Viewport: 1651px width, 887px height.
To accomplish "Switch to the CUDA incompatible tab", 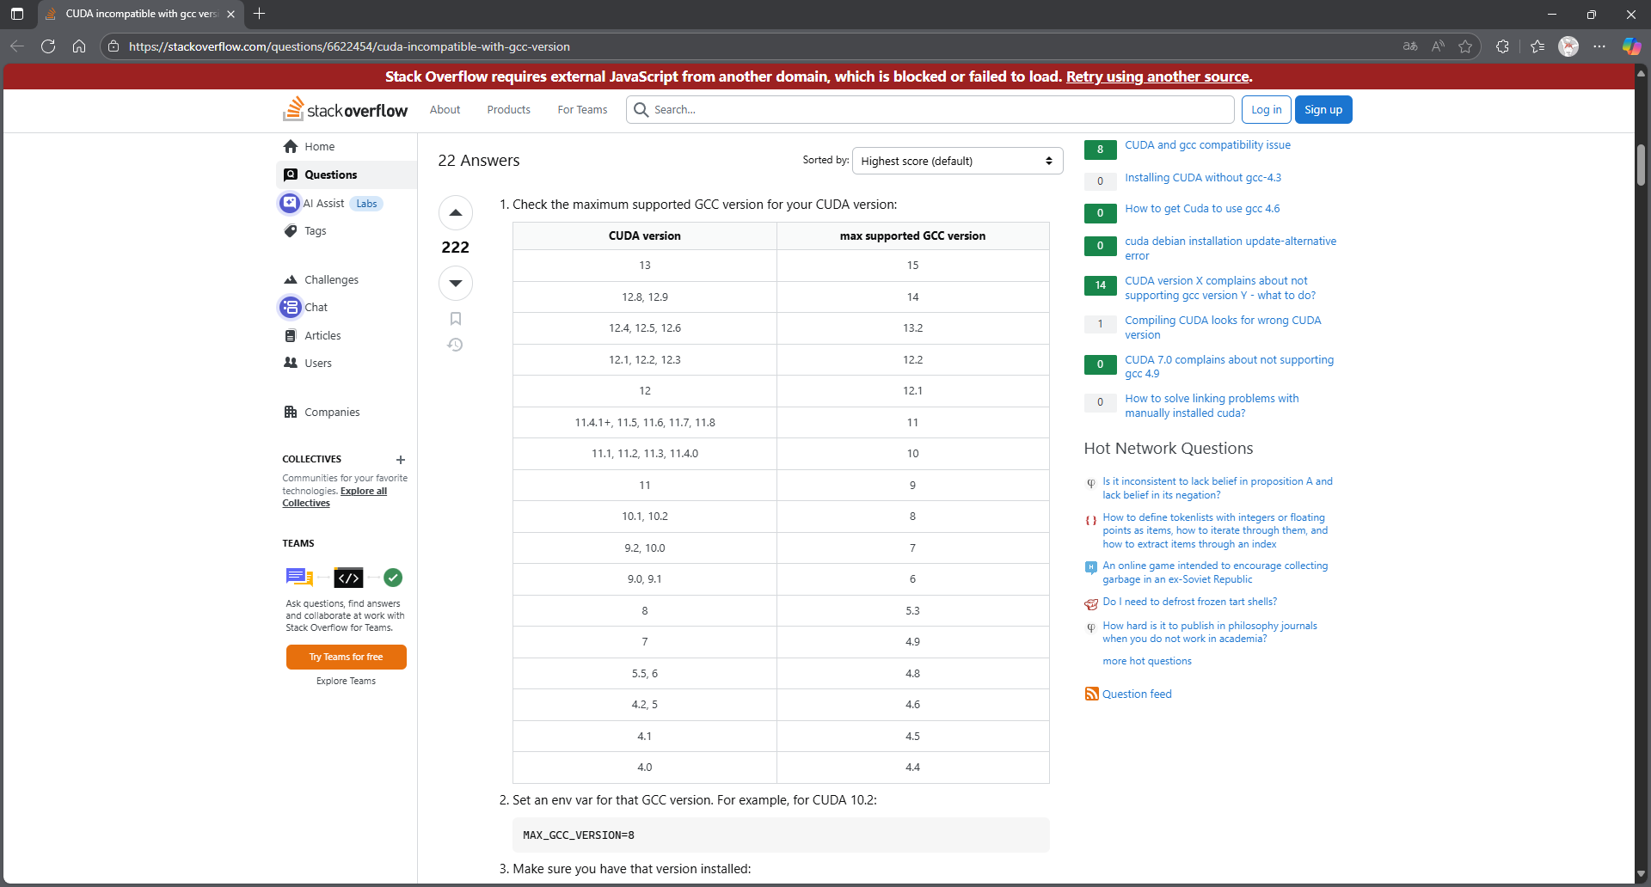I will point(141,14).
